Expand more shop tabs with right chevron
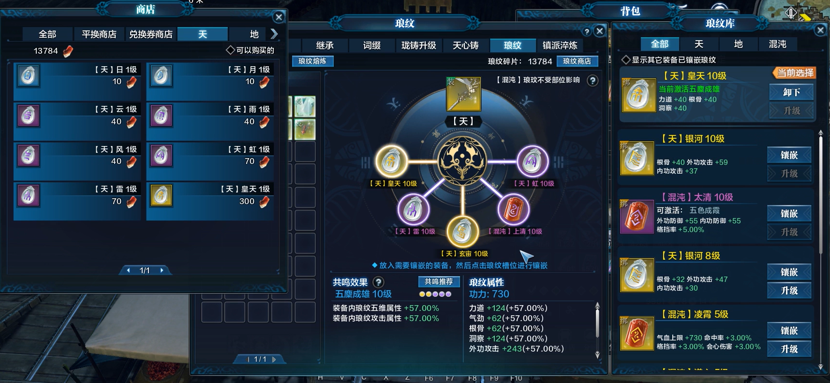This screenshot has height=383, width=830. [x=274, y=34]
